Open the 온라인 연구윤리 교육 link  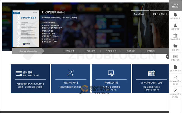tap(152, 83)
